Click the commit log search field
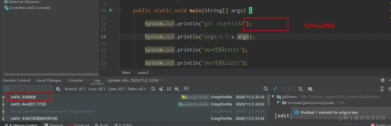Viewport: 391px width, 126px height. point(28,89)
